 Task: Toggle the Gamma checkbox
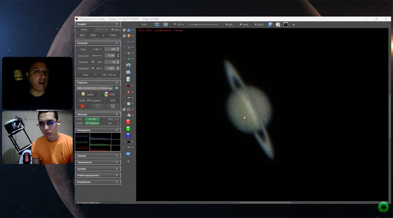pyautogui.click(x=93, y=62)
